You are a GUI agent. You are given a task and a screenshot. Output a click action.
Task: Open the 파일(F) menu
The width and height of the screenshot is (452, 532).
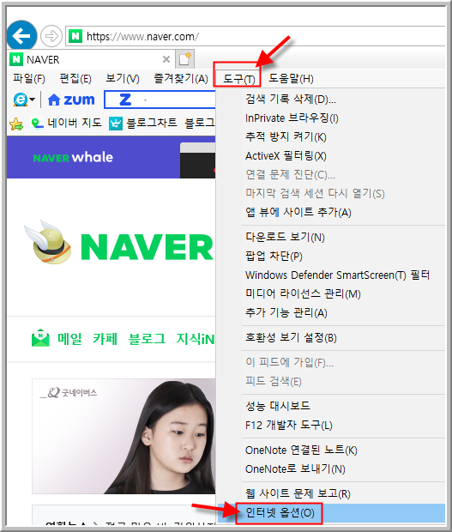(x=29, y=79)
